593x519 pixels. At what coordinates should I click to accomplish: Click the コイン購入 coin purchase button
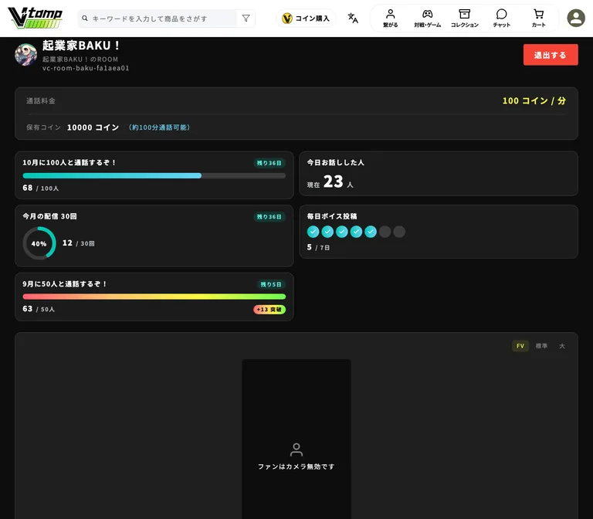point(306,19)
